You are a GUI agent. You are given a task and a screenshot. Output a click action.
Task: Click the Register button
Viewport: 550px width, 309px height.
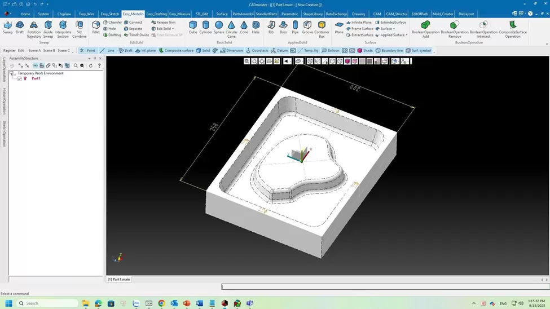10,50
